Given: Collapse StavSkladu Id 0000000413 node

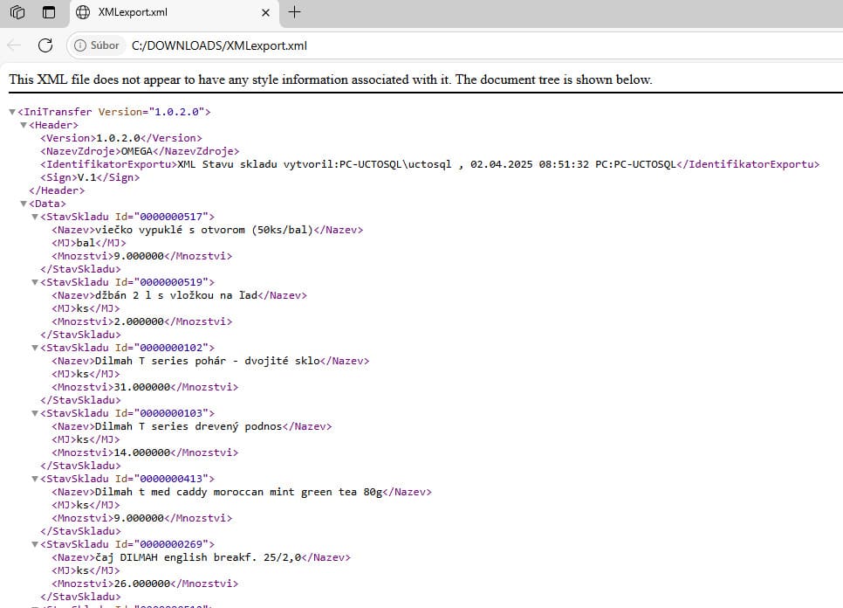Looking at the screenshot, I should click(35, 479).
